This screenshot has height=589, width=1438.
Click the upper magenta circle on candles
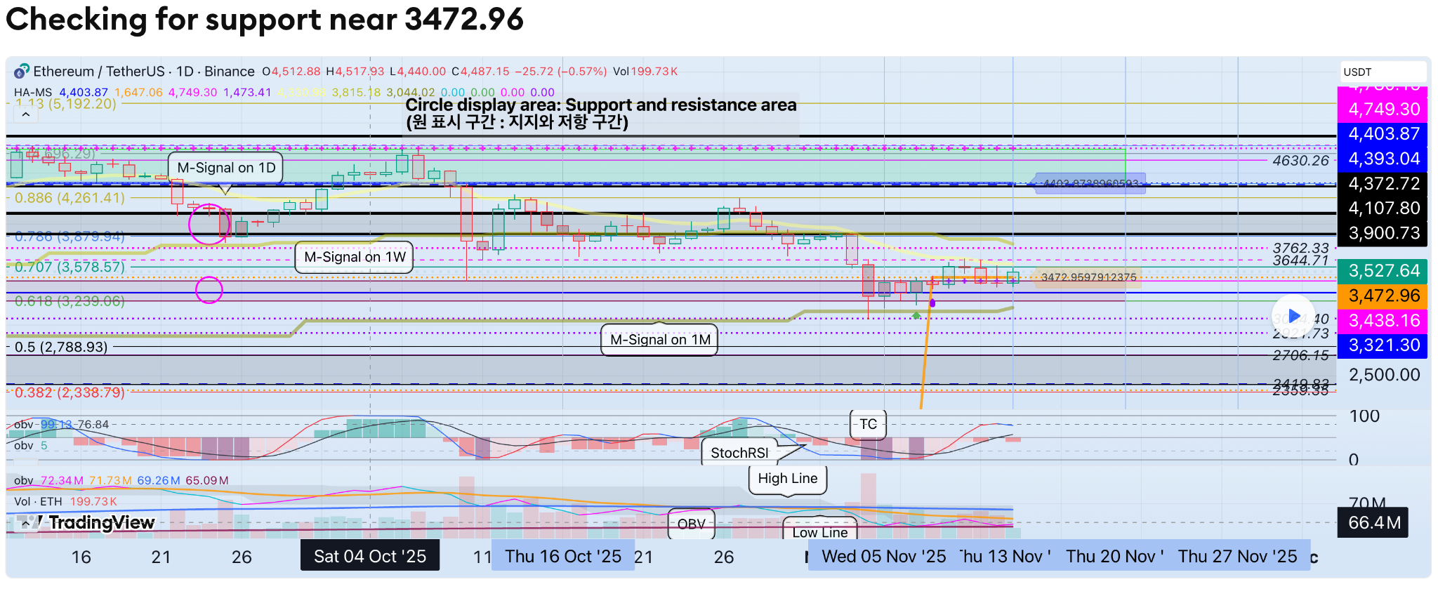click(209, 224)
